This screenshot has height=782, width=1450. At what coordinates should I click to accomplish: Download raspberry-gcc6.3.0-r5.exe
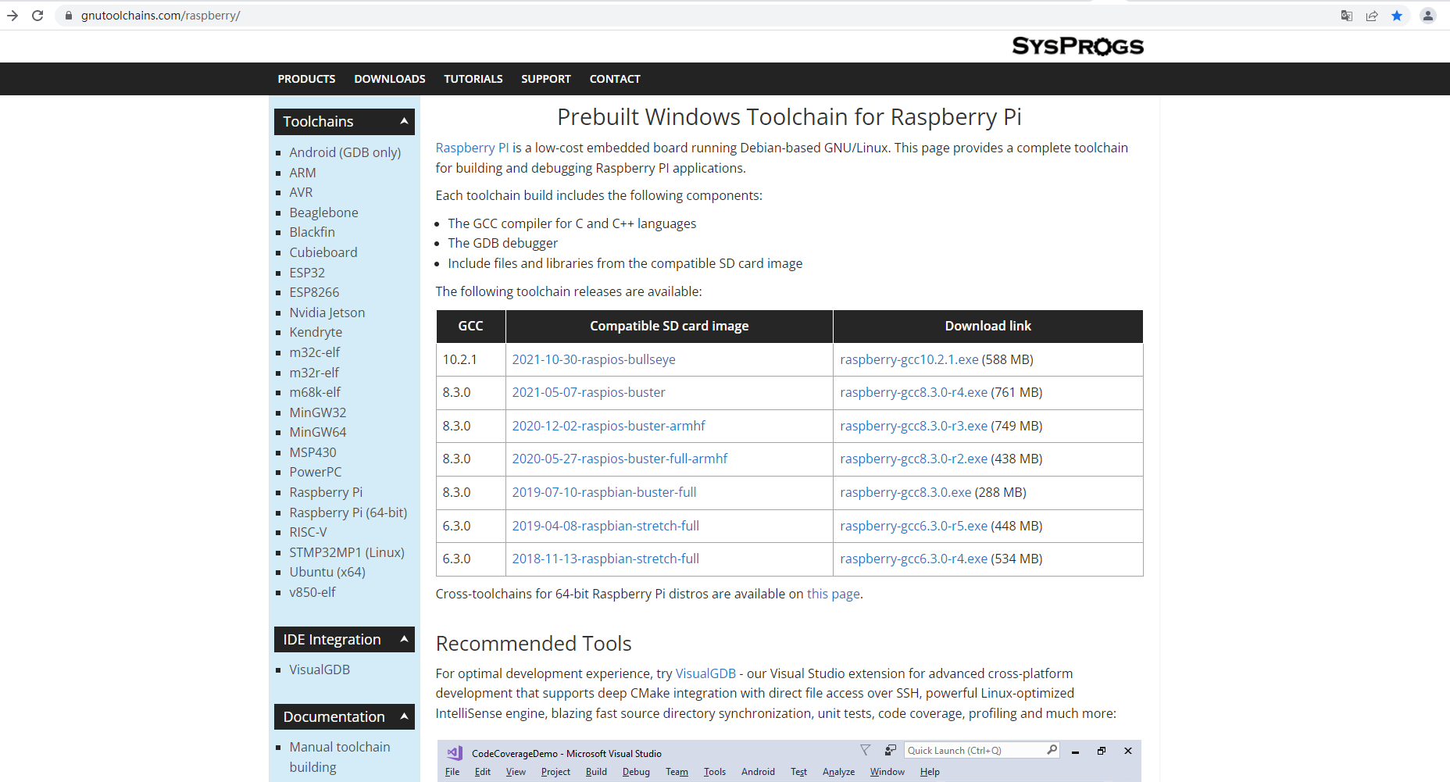point(913,526)
